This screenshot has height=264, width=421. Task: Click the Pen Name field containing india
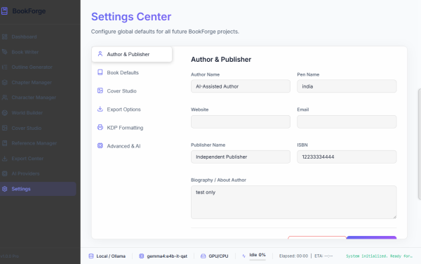(347, 86)
